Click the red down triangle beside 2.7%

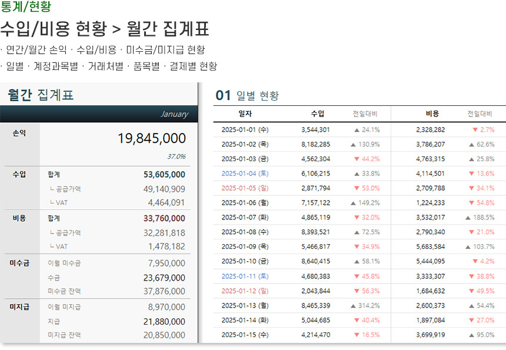475,130
